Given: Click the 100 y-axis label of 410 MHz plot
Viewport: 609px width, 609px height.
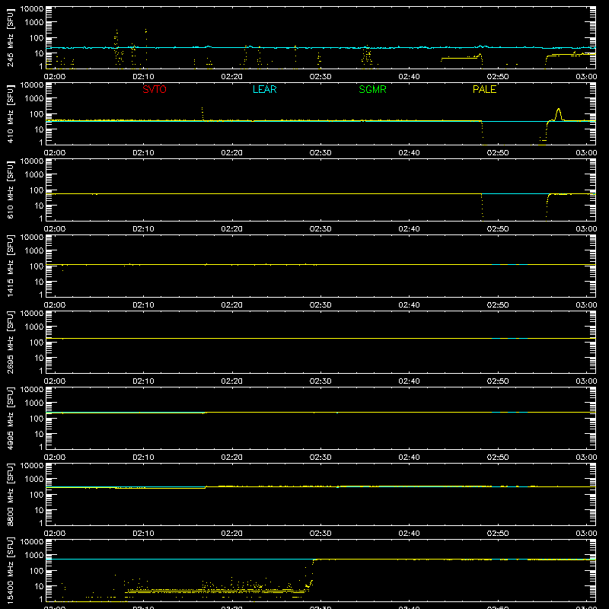Looking at the screenshot, I should click(37, 114).
